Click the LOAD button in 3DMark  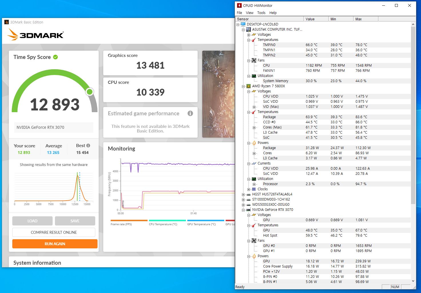click(32, 221)
